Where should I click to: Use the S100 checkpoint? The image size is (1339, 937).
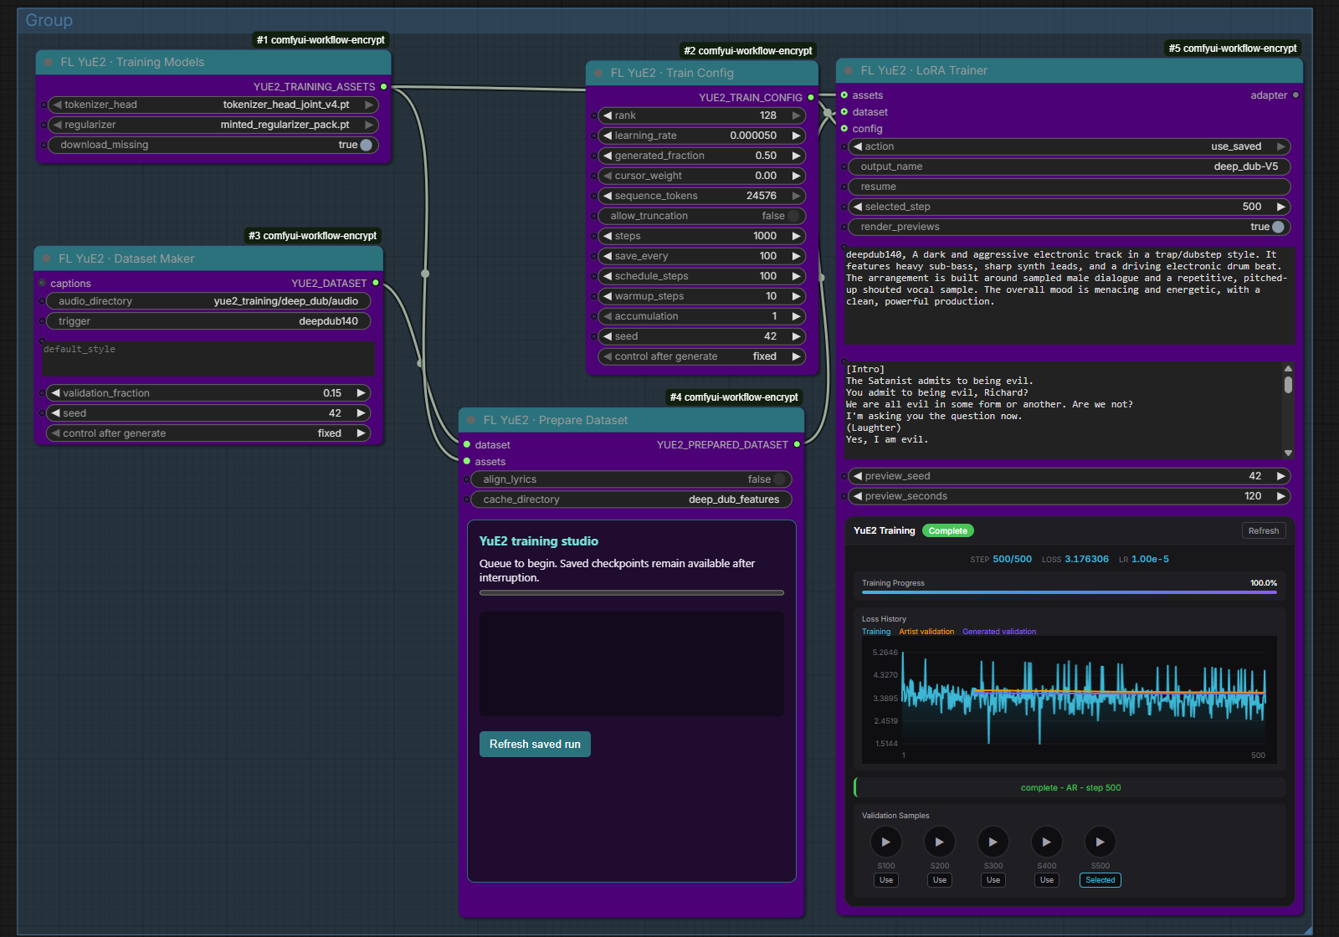click(x=885, y=880)
